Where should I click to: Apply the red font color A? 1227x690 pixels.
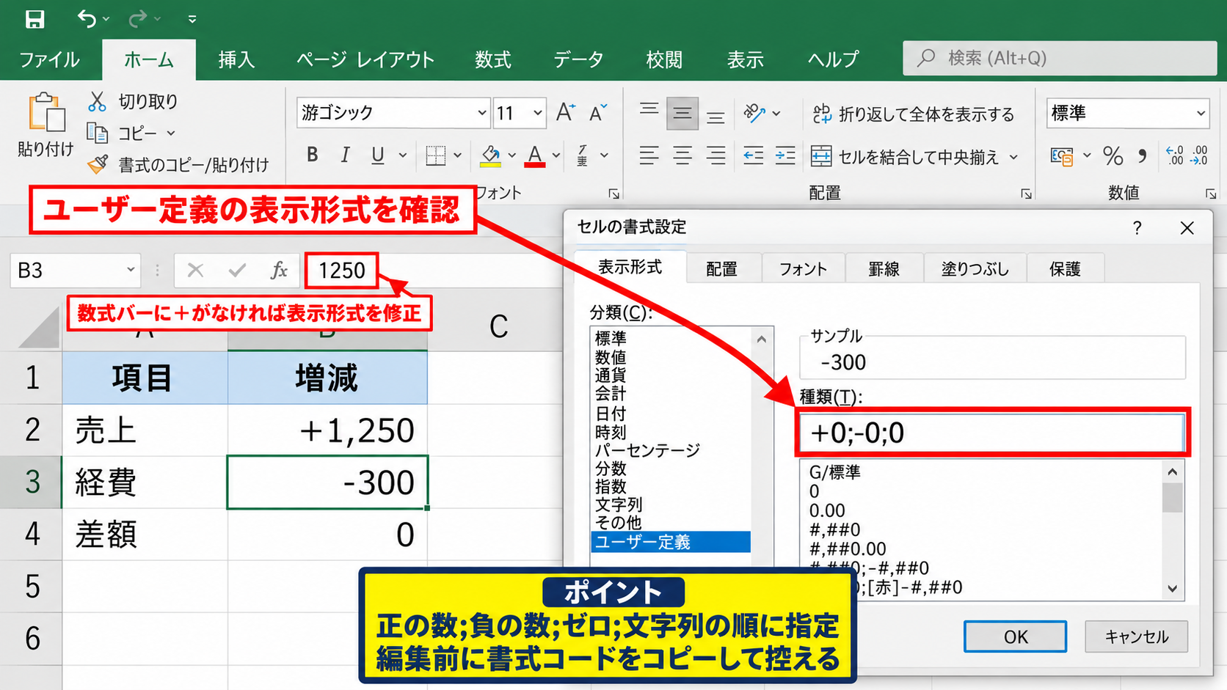pyautogui.click(x=535, y=155)
